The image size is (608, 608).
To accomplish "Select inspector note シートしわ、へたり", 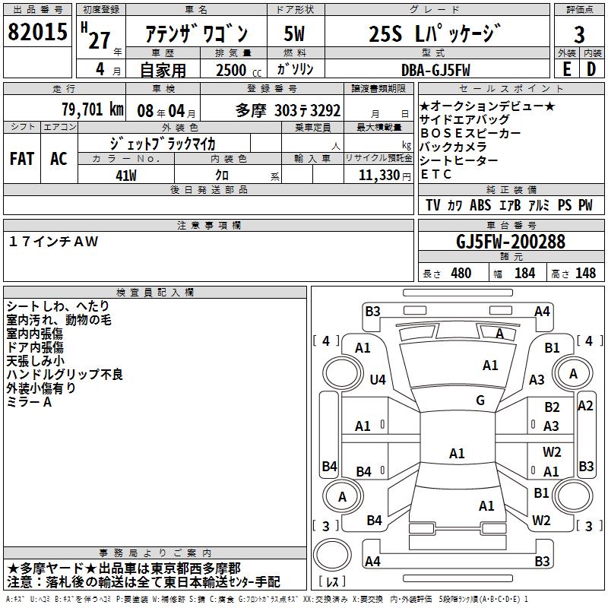I will point(58,306).
